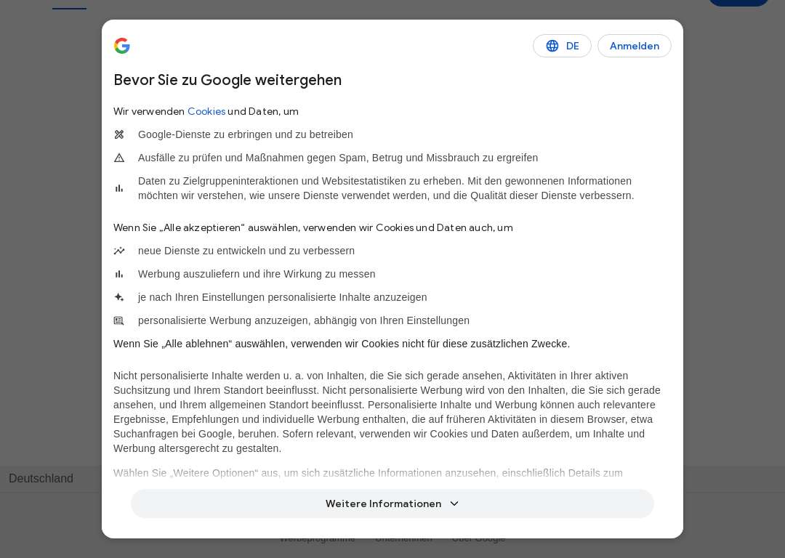This screenshot has width=785, height=558.
Task: Click the trend line icon beside neue Dienste
Action: pos(119,251)
